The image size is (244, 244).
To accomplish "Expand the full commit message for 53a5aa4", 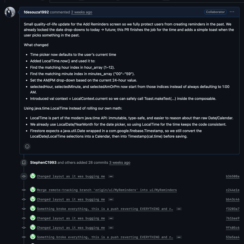I will 179,237.
